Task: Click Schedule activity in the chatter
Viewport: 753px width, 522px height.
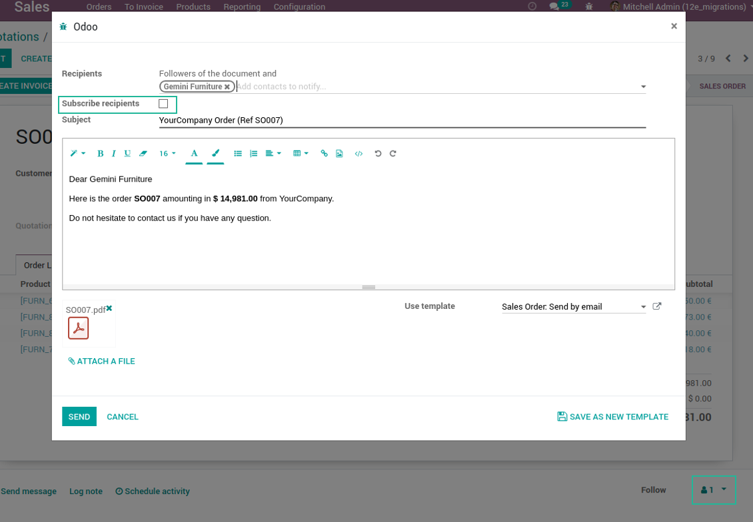Action: 152,491
